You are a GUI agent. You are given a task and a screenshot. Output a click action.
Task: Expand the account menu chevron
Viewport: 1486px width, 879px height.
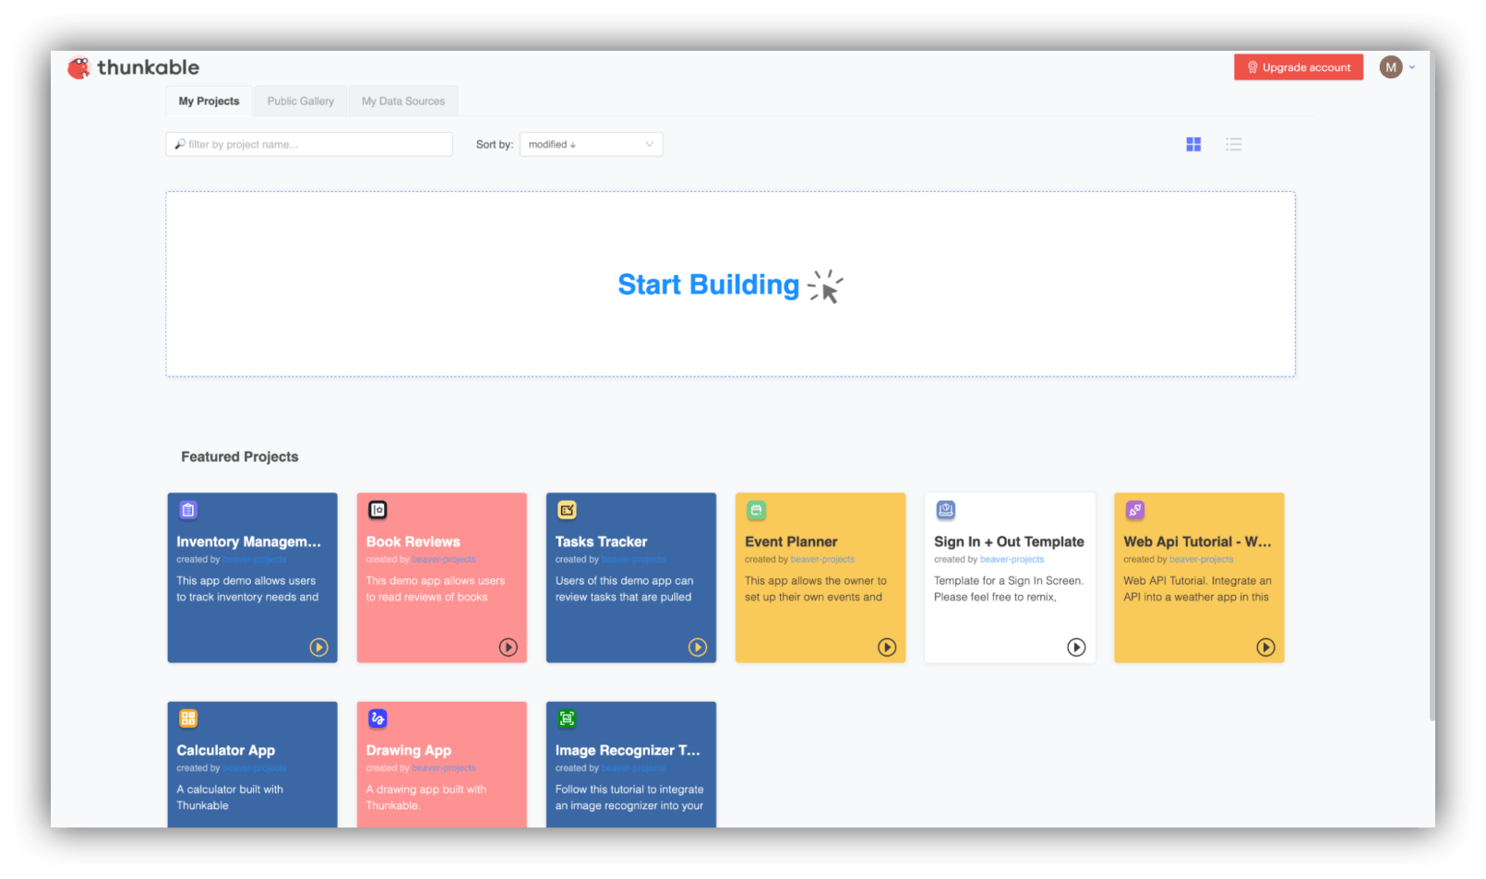1412,67
